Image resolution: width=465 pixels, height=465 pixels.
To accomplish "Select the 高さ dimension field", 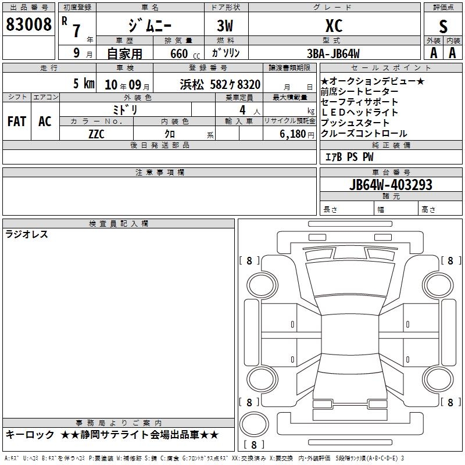I will 441,208.
